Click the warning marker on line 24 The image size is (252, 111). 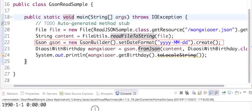click(3, 55)
